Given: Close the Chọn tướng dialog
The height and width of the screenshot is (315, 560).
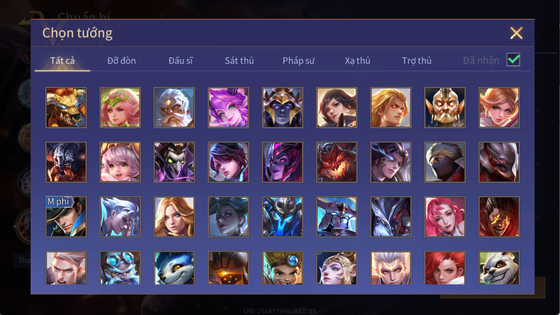Looking at the screenshot, I should pyautogui.click(x=516, y=33).
